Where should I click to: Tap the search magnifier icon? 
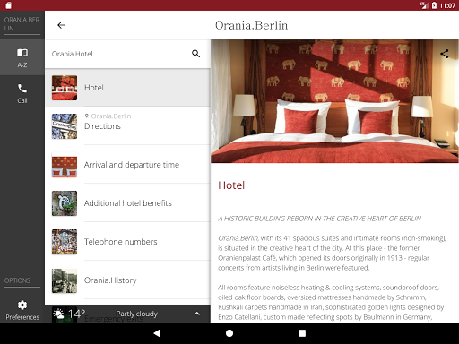click(195, 54)
